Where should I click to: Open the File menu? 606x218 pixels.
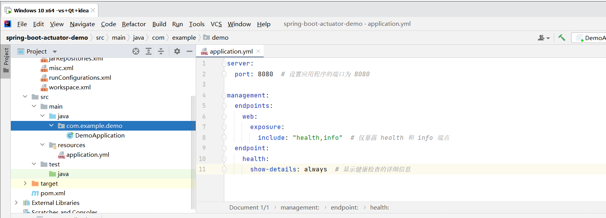point(22,24)
